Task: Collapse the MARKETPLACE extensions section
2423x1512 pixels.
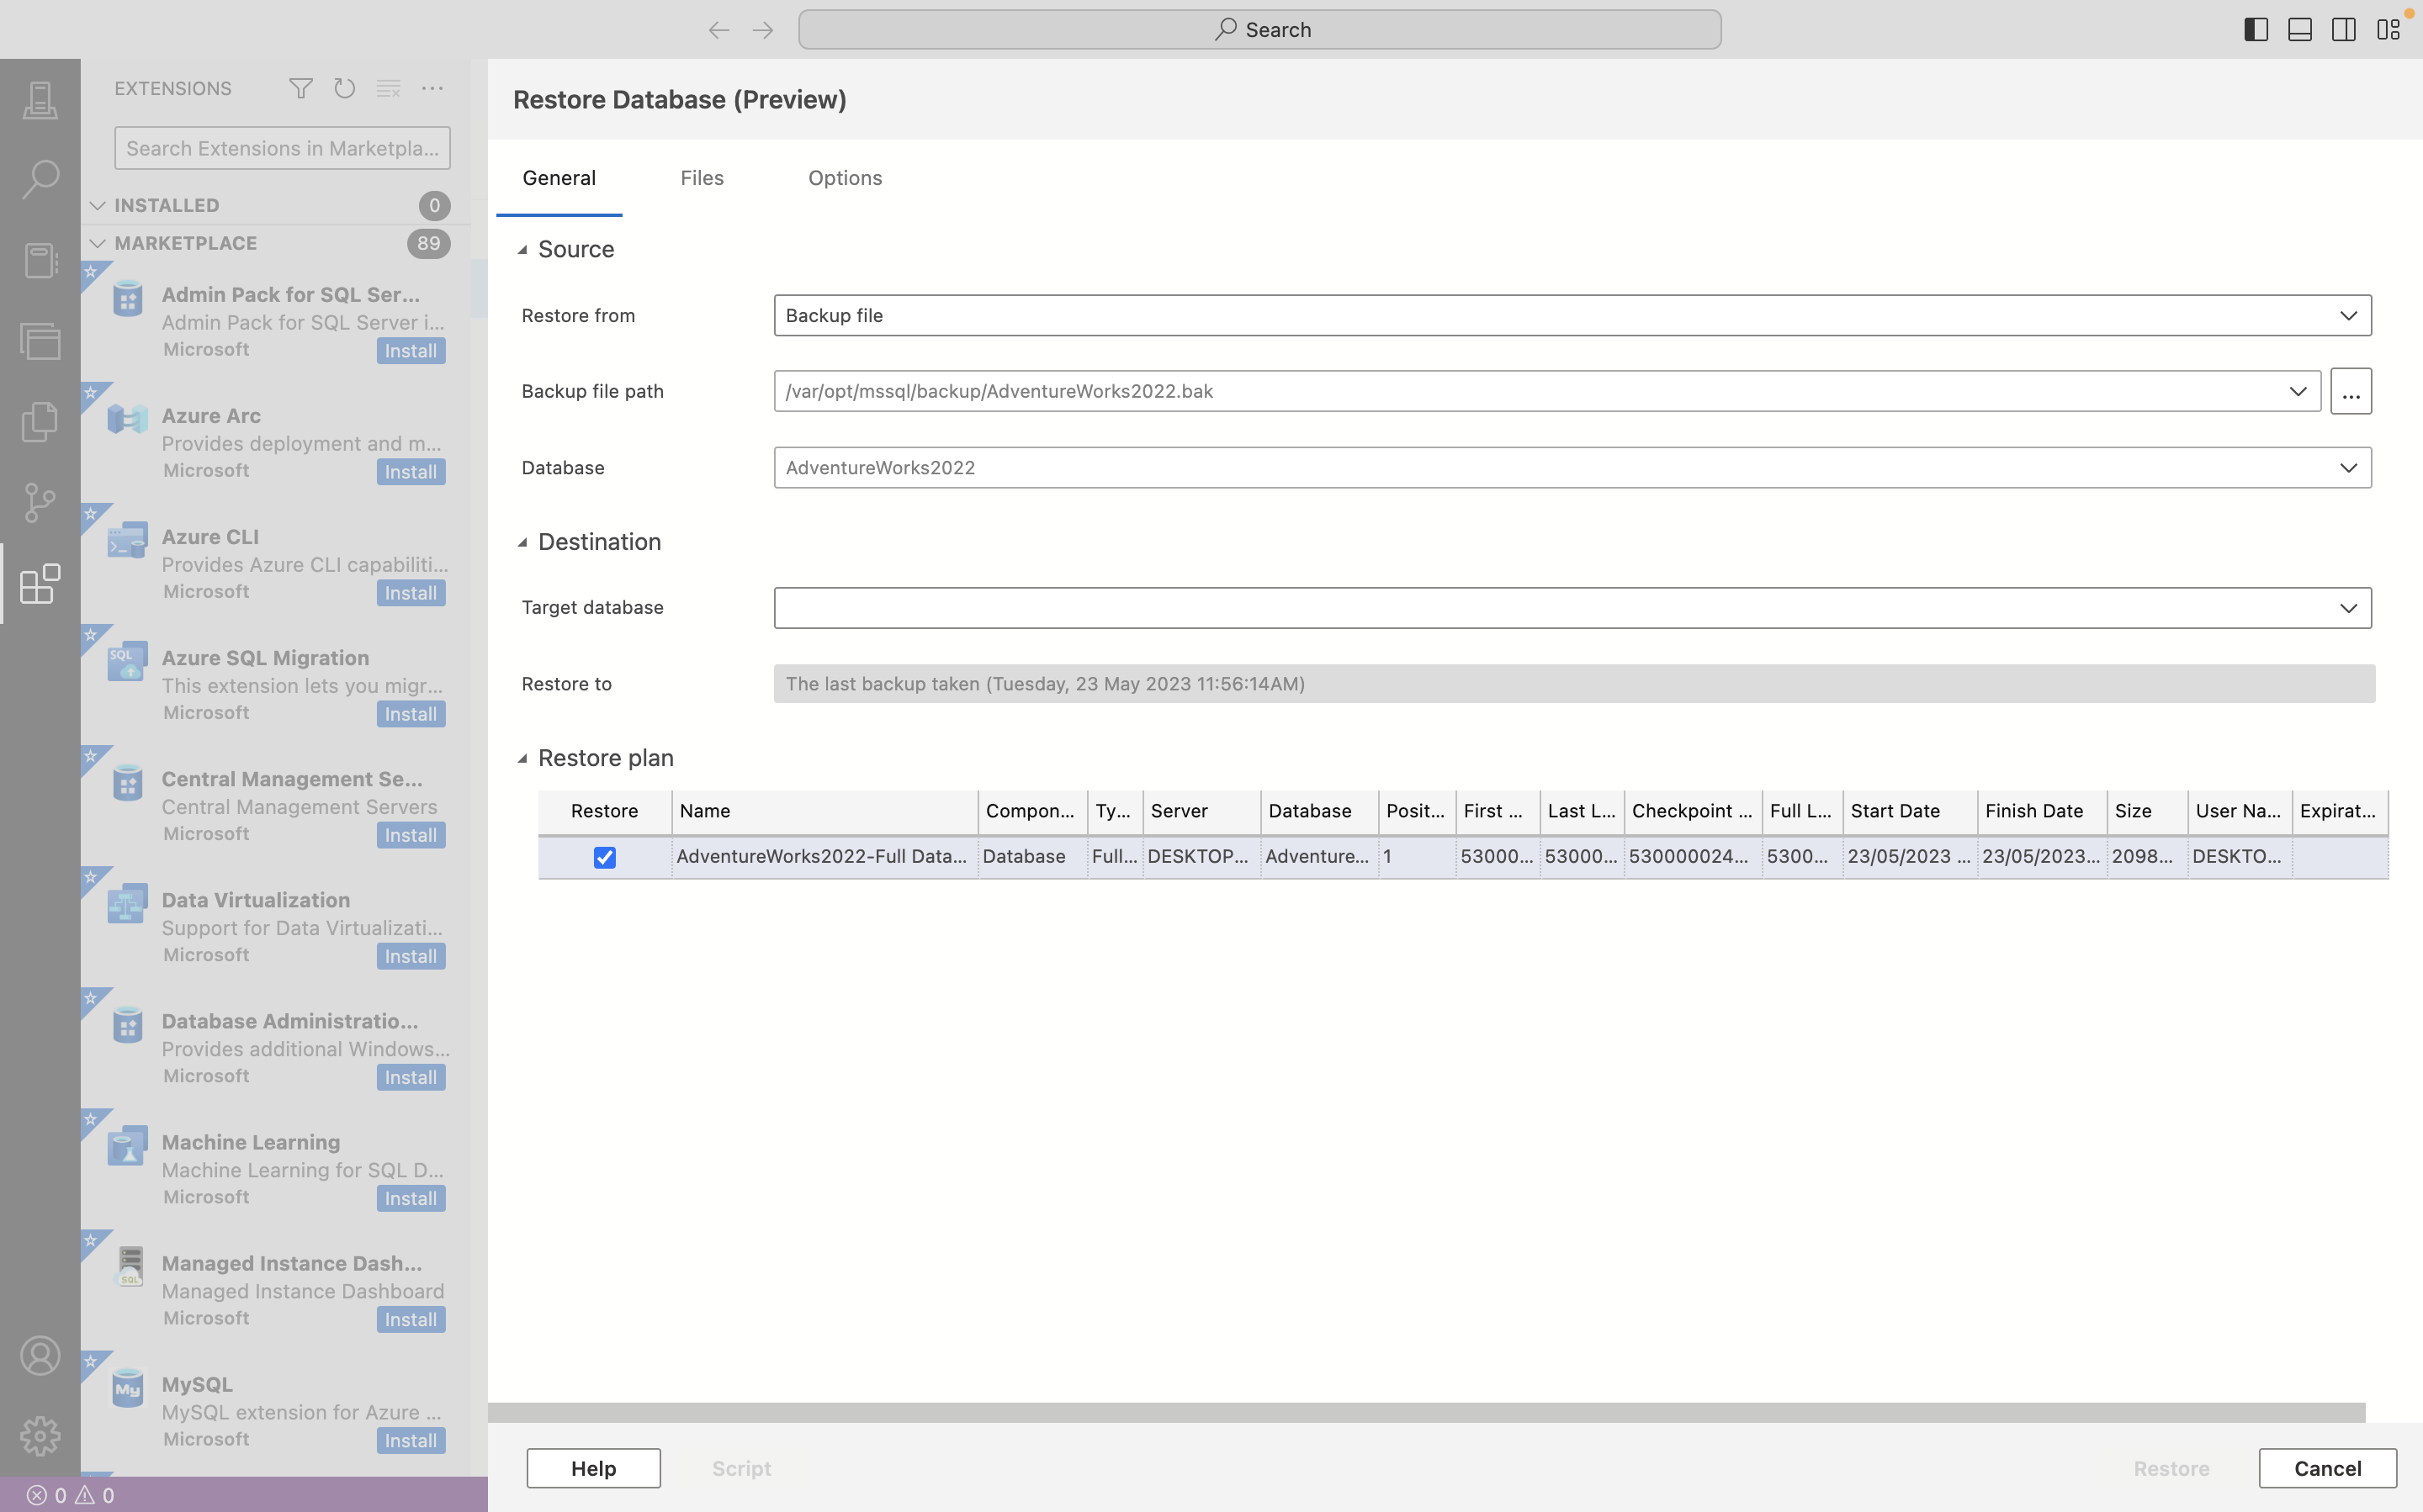Action: pos(97,243)
